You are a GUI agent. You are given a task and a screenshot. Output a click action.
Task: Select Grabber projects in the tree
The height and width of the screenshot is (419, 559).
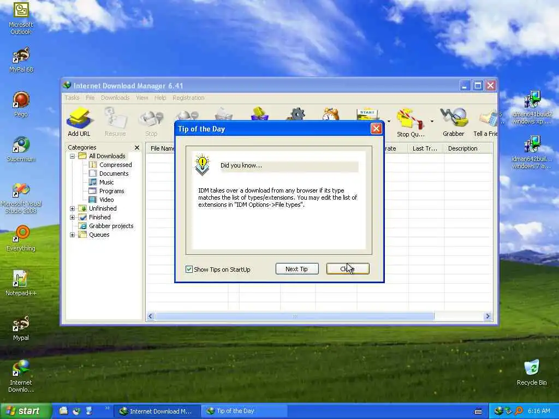click(x=106, y=226)
